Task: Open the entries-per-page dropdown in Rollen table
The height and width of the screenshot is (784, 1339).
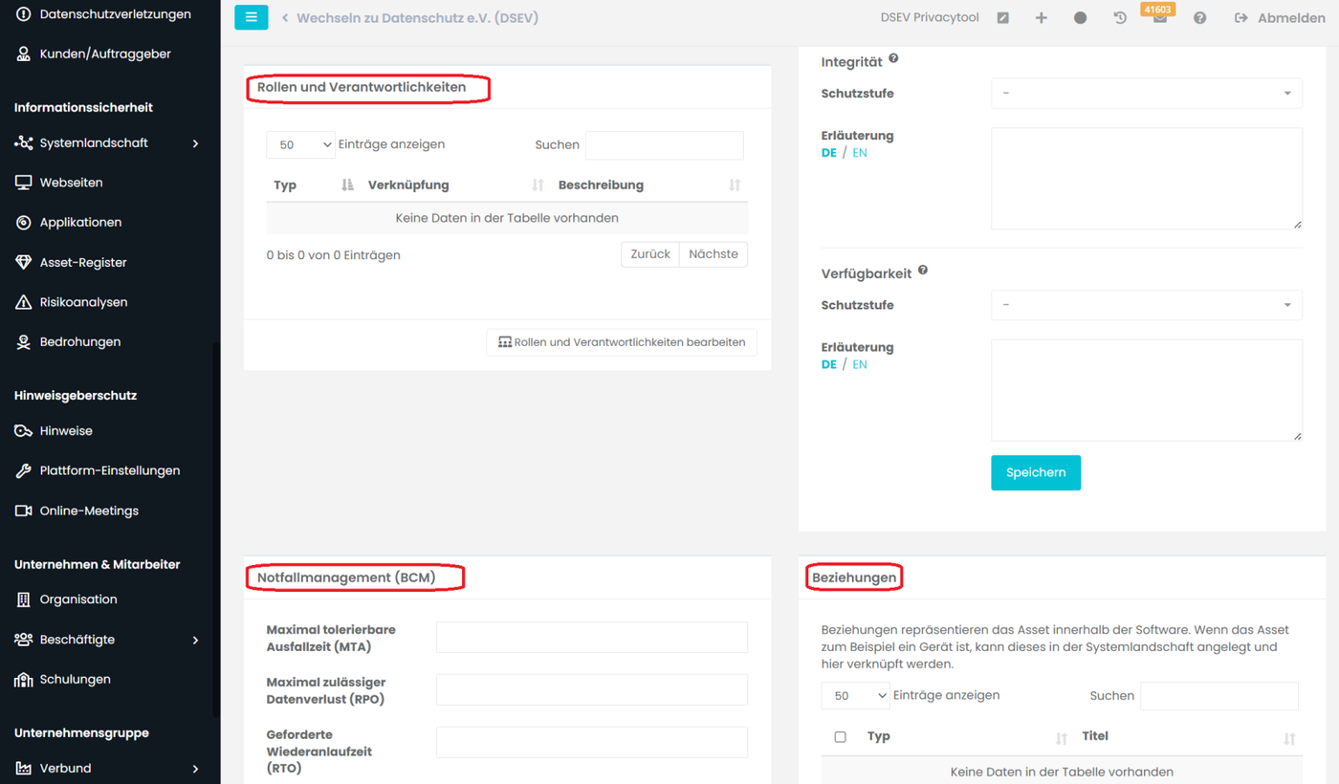Action: [300, 145]
